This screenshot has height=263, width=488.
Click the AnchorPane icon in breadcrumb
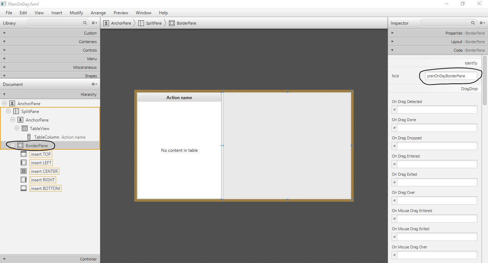tap(106, 23)
